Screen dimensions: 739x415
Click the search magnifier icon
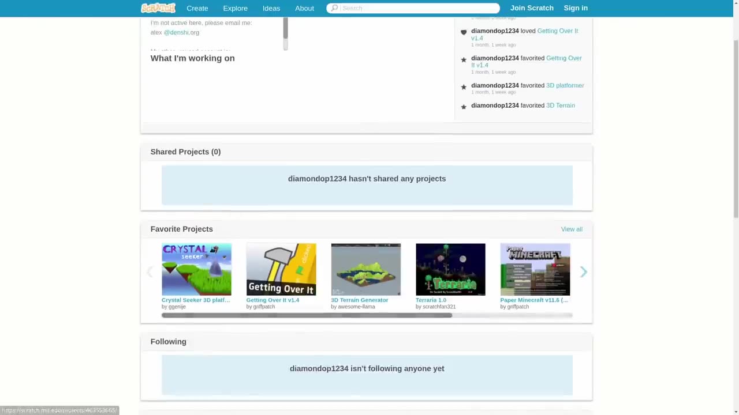point(334,8)
